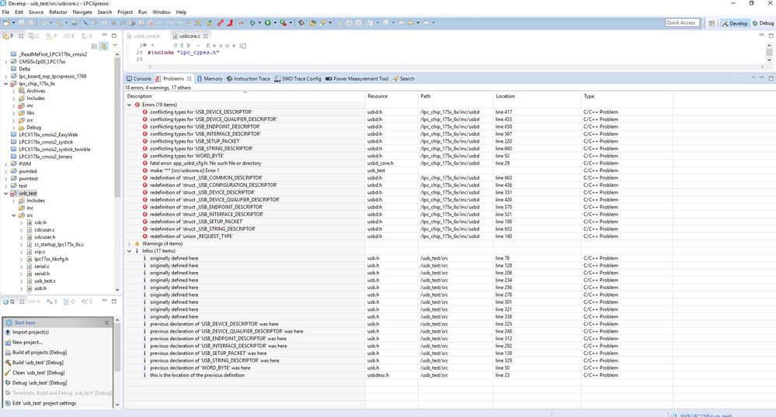Click Clean 'usb_test' [Debug] link
776x417 pixels.
tap(39, 373)
